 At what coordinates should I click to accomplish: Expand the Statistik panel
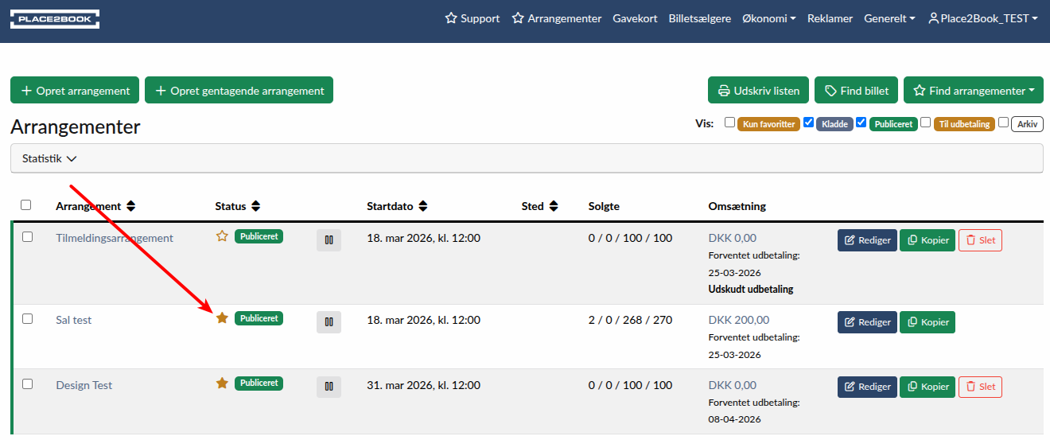coord(49,158)
